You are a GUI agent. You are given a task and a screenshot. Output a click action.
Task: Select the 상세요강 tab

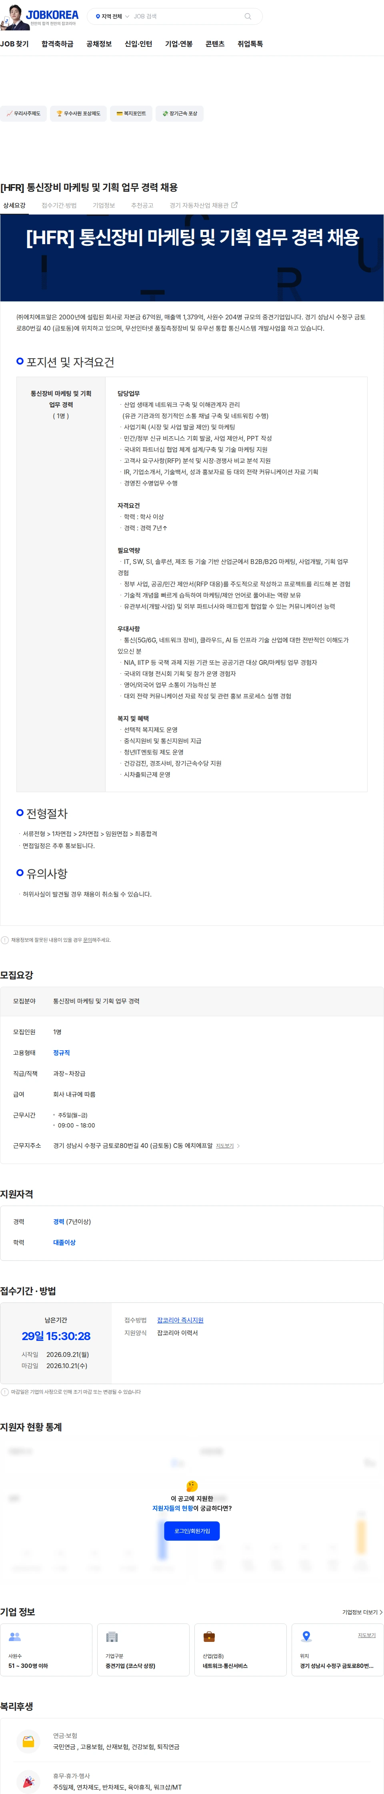tap(14, 205)
